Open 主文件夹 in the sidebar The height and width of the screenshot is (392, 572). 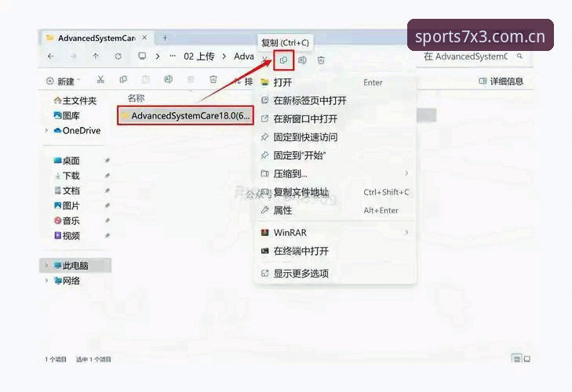pyautogui.click(x=75, y=100)
